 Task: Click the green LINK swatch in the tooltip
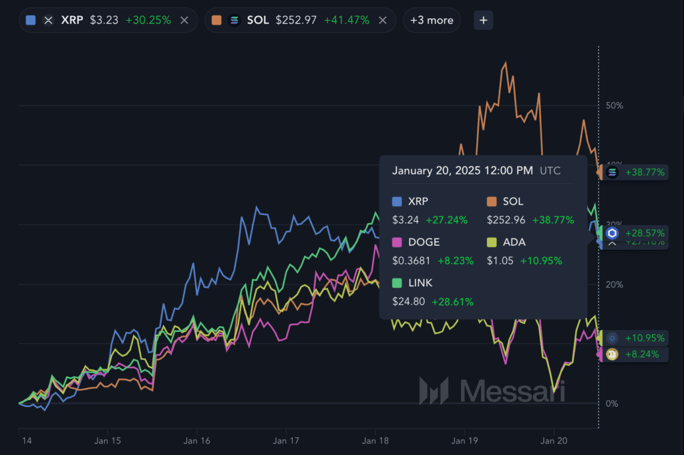coord(397,283)
